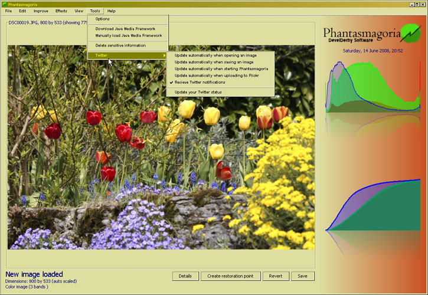Click the Phantasmagoria title bar icon

[5, 4]
